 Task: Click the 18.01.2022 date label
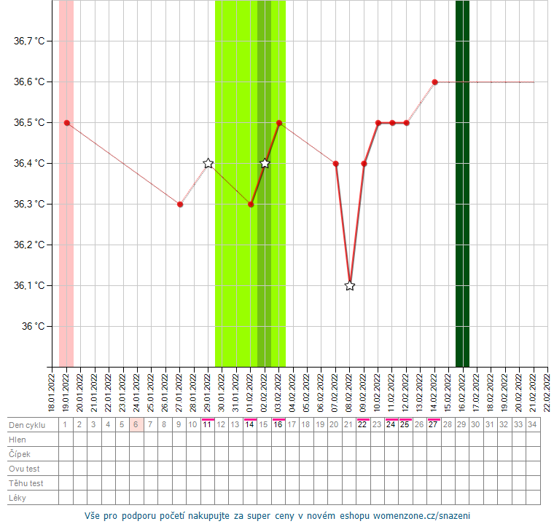coord(52,393)
